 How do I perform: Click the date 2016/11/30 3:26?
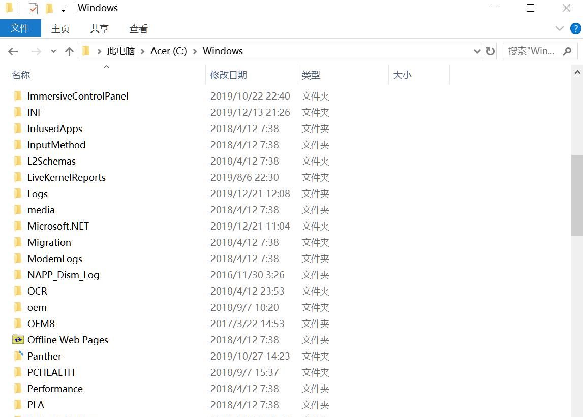pyautogui.click(x=247, y=275)
